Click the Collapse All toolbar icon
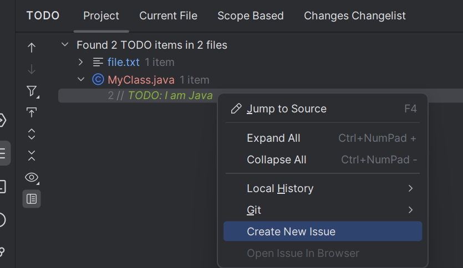Viewport: 463px width, 268px height. (x=32, y=156)
